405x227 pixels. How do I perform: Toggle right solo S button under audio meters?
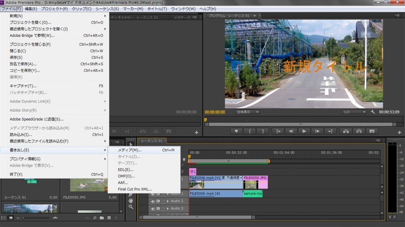pyautogui.click(x=394, y=217)
